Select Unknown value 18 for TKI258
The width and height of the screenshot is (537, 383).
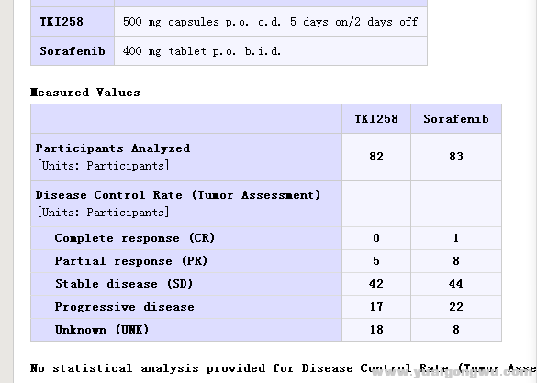[x=376, y=330]
